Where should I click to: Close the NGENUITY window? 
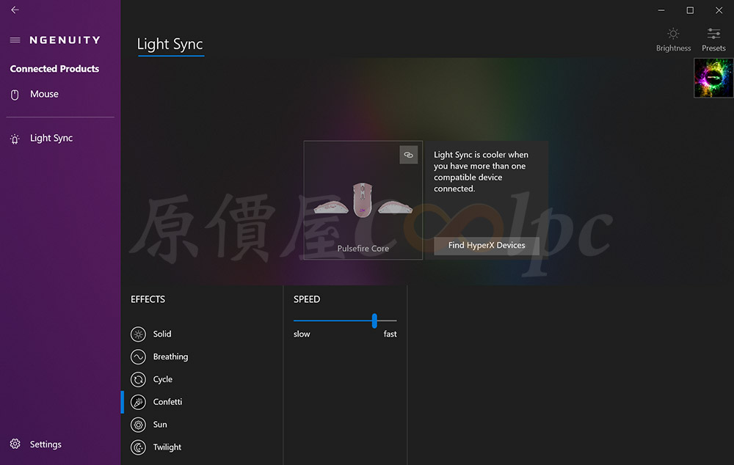(x=719, y=10)
